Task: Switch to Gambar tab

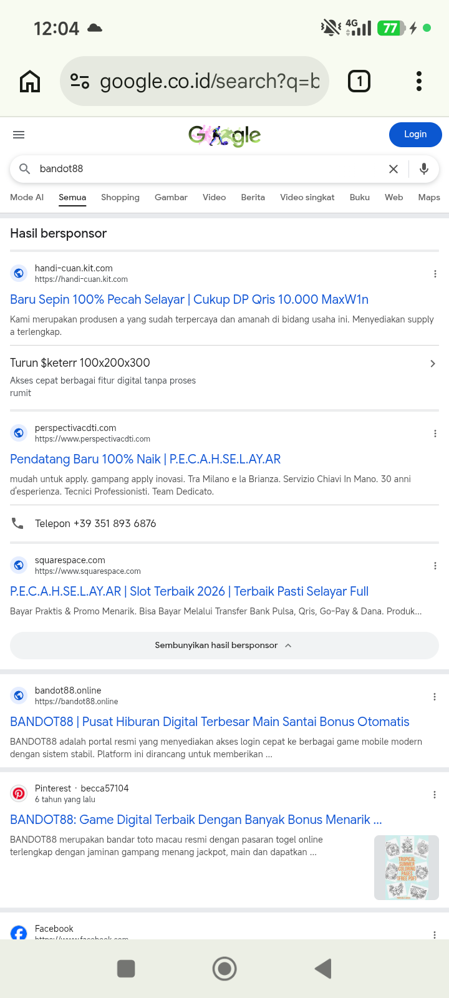Action: 171,197
